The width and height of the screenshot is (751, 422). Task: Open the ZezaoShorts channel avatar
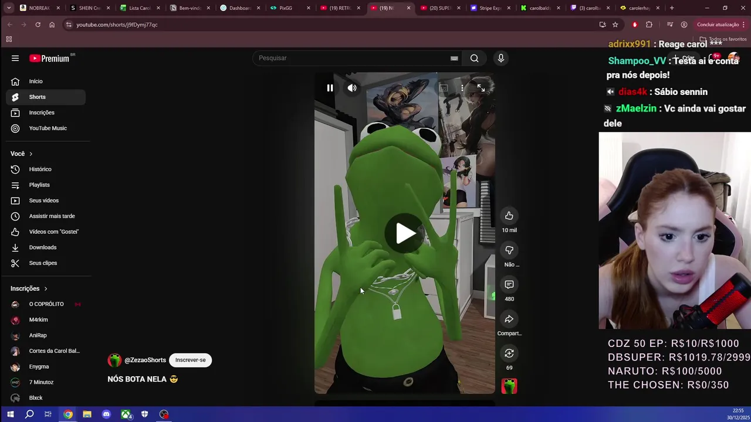(114, 360)
